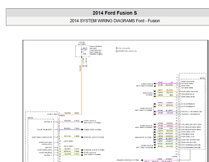Click the 'BLU/WHT' wire color at pin 26
The image size is (209, 162).
click(169, 139)
